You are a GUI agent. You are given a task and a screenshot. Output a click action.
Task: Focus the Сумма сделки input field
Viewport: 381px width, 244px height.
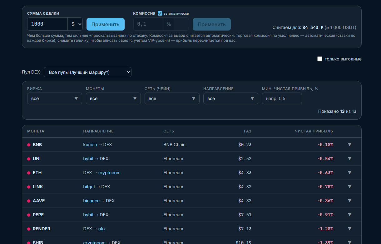(x=47, y=24)
